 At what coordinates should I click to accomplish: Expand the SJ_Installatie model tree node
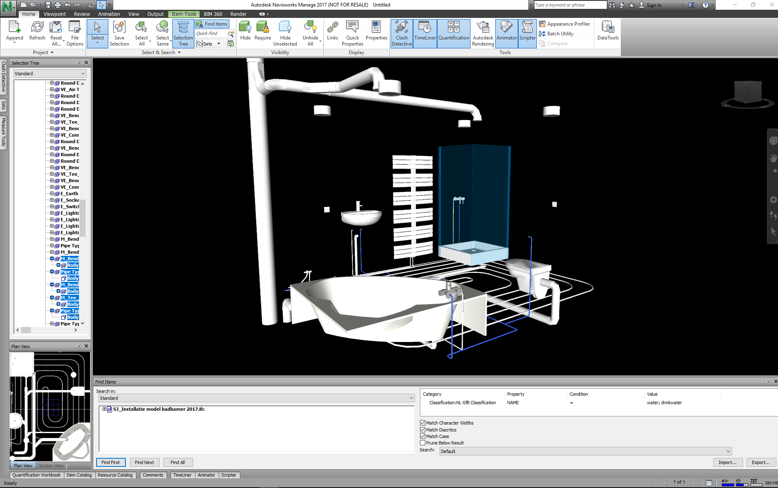coord(104,409)
